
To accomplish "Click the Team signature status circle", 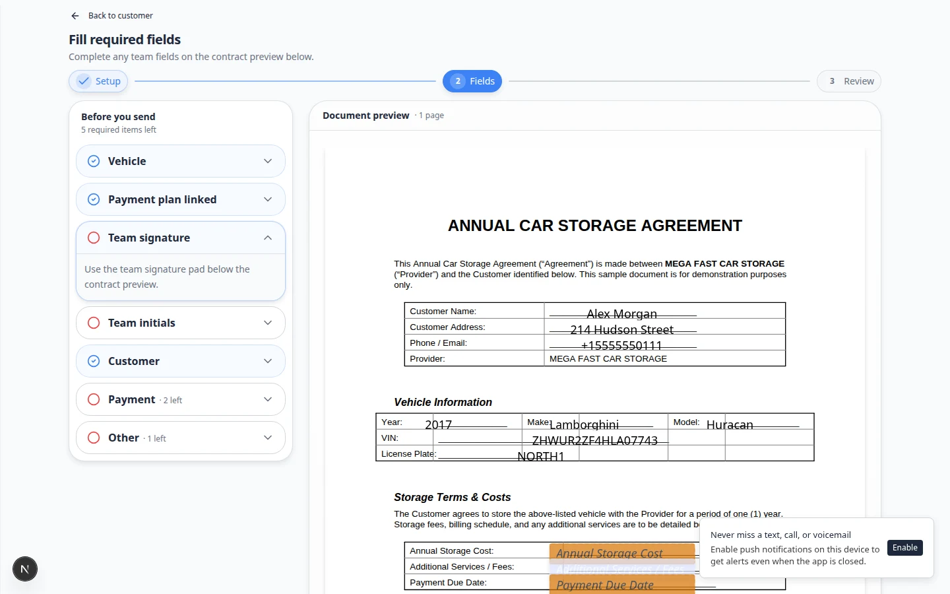I will pyautogui.click(x=94, y=238).
